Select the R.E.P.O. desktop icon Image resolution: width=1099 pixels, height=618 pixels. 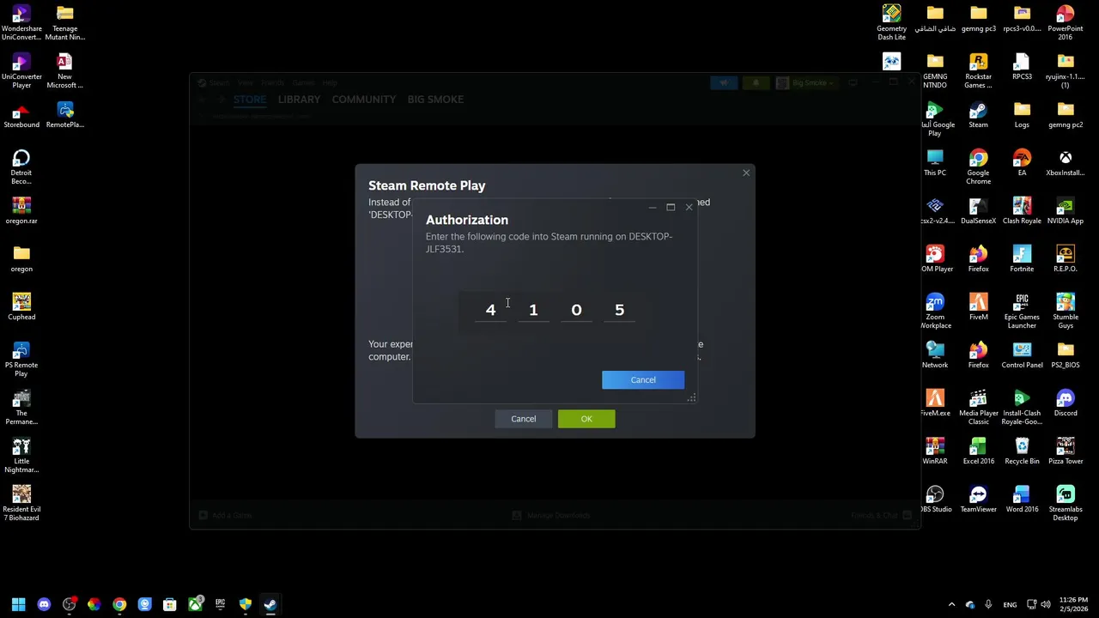(x=1065, y=260)
